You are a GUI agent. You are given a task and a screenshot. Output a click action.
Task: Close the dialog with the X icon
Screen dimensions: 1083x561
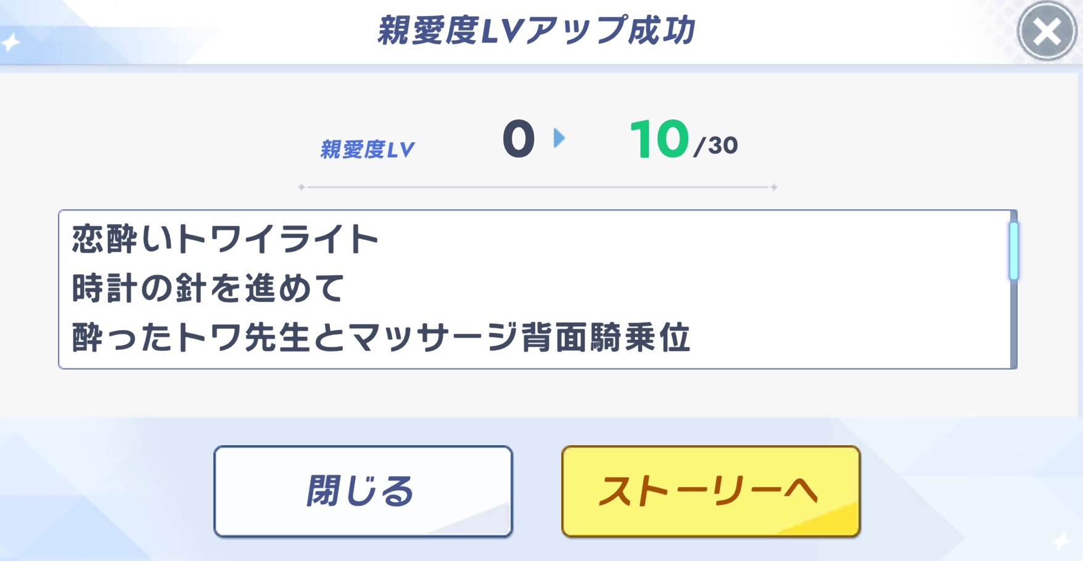pyautogui.click(x=1047, y=31)
